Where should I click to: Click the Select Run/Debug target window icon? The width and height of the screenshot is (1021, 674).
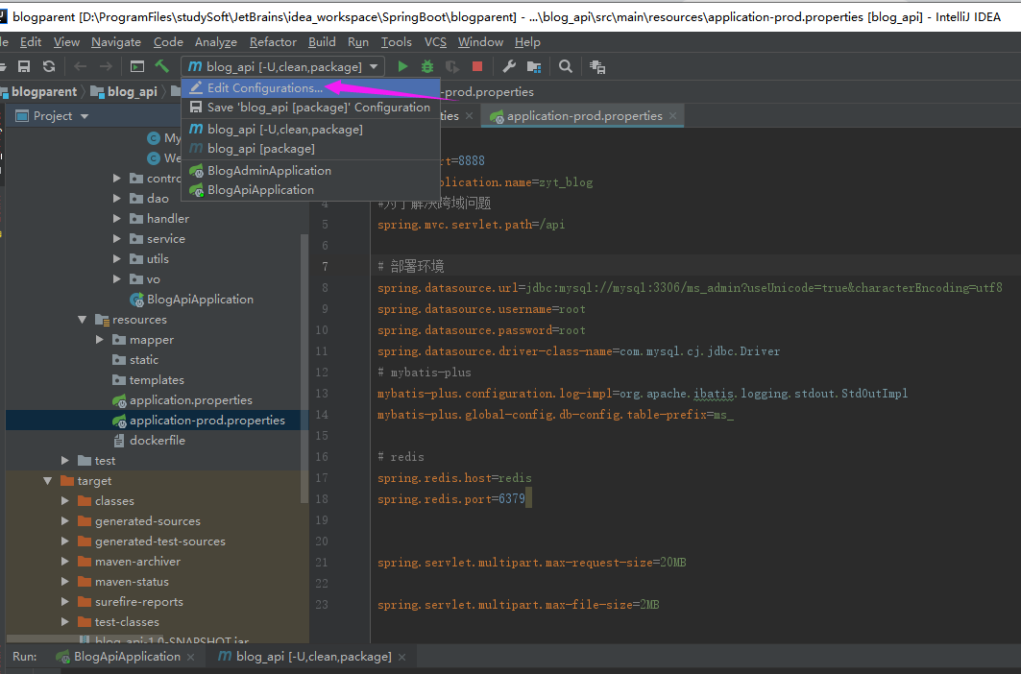click(x=136, y=66)
